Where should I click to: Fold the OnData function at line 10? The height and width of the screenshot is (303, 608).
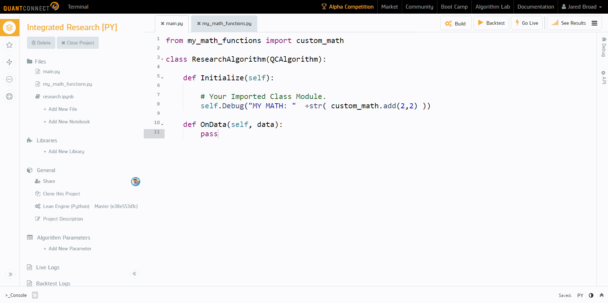162,124
